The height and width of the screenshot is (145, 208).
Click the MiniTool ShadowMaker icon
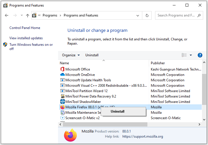(x=62, y=102)
